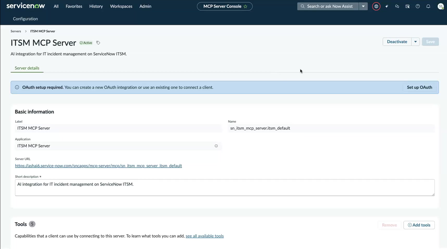
Task: Click the Application field info icon
Action: pos(216,146)
